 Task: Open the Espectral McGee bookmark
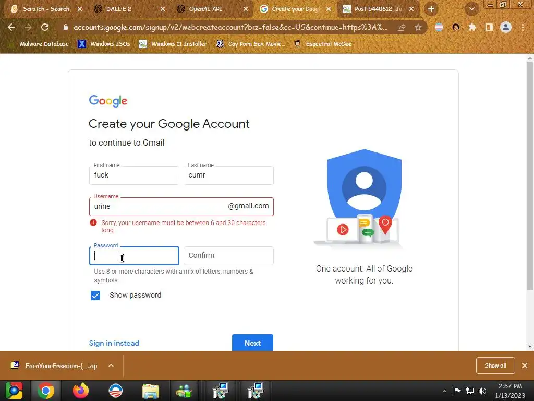click(x=322, y=44)
